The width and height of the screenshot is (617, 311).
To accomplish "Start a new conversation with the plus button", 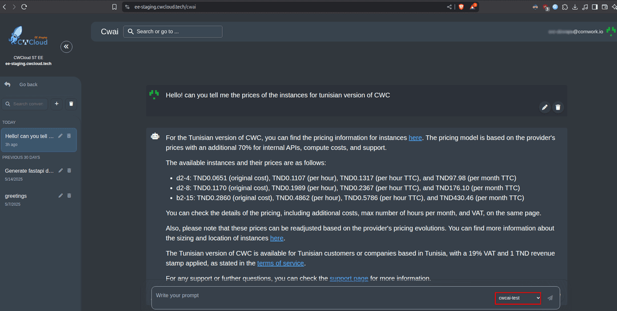I will 57,104.
